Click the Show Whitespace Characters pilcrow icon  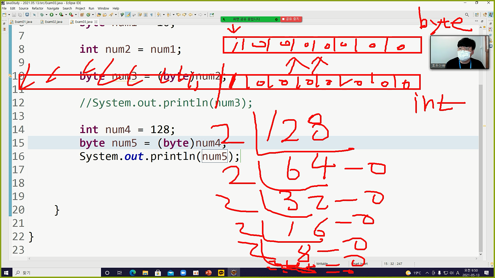tap(152, 15)
